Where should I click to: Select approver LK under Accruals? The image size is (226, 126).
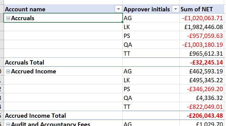click(x=127, y=27)
